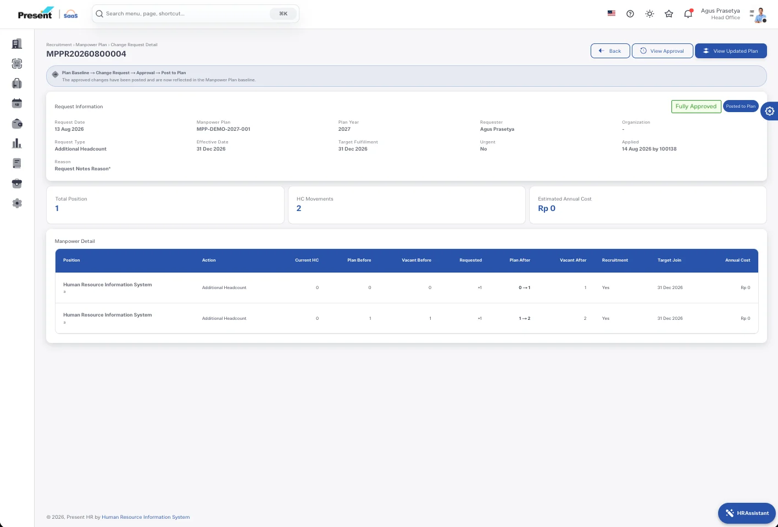Open the blue gear customizer tab
This screenshot has width=778, height=527.
click(x=769, y=111)
